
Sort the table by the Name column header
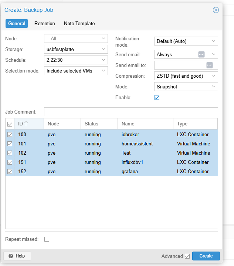(145, 124)
